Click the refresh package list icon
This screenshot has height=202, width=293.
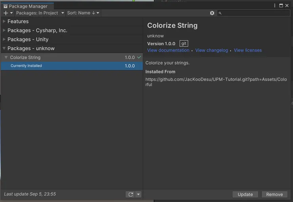pos(130,194)
